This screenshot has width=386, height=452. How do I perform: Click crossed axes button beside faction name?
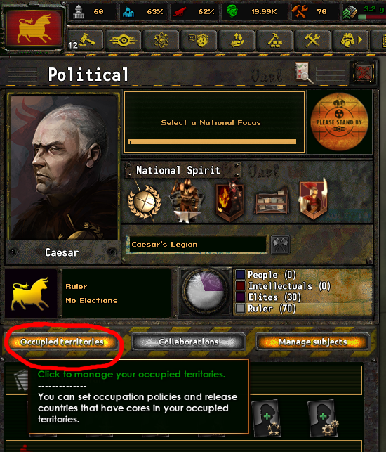[x=280, y=245]
